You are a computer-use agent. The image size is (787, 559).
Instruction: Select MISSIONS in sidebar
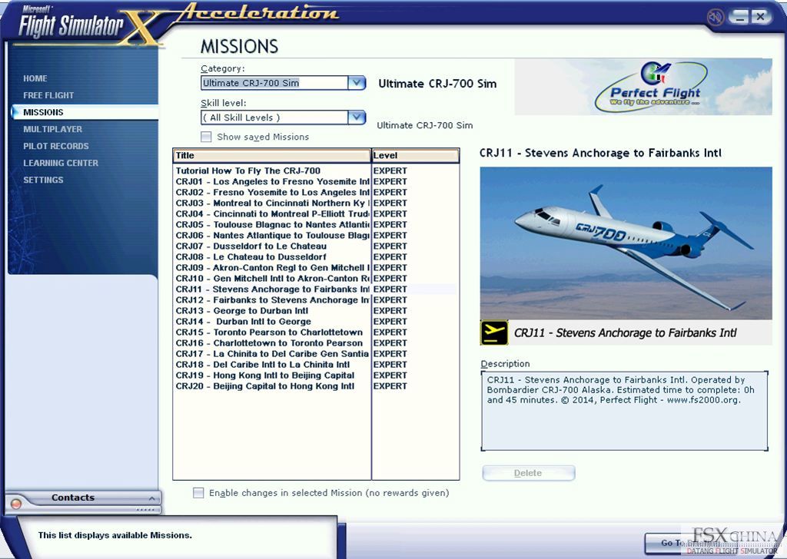85,112
